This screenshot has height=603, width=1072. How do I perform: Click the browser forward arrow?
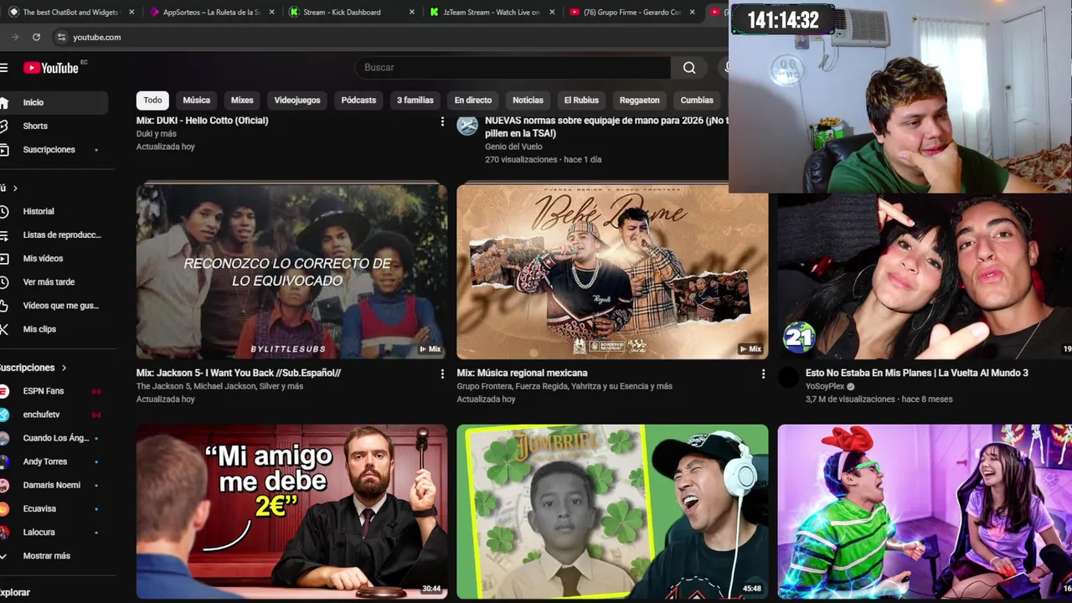coord(15,37)
